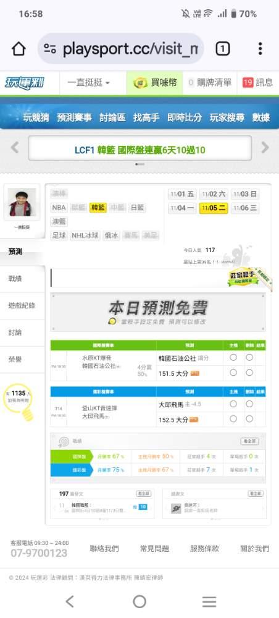Open the browser tab switcher icon
The image size is (279, 618).
222,49
